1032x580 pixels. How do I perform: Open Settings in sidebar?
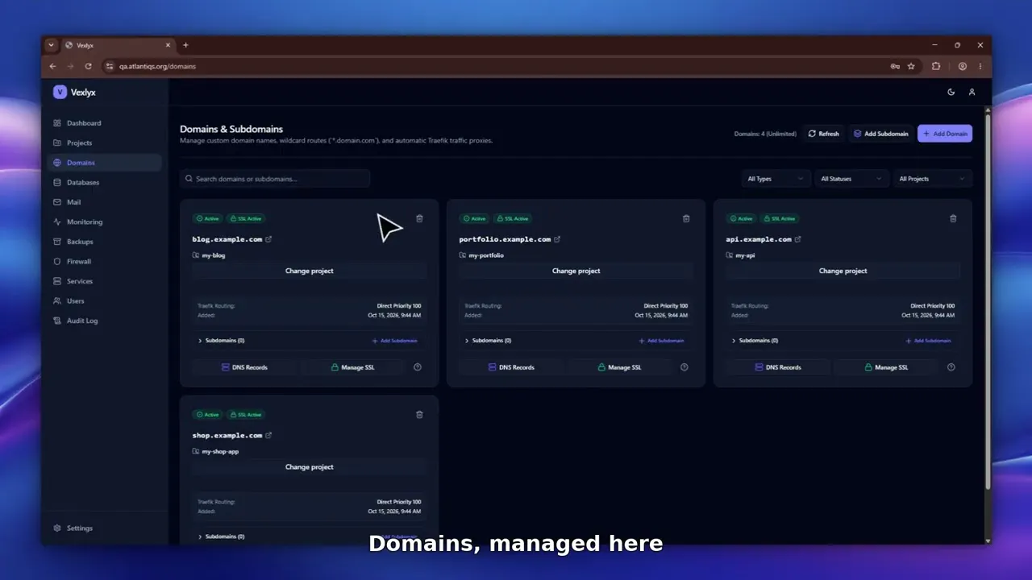pyautogui.click(x=104, y=528)
